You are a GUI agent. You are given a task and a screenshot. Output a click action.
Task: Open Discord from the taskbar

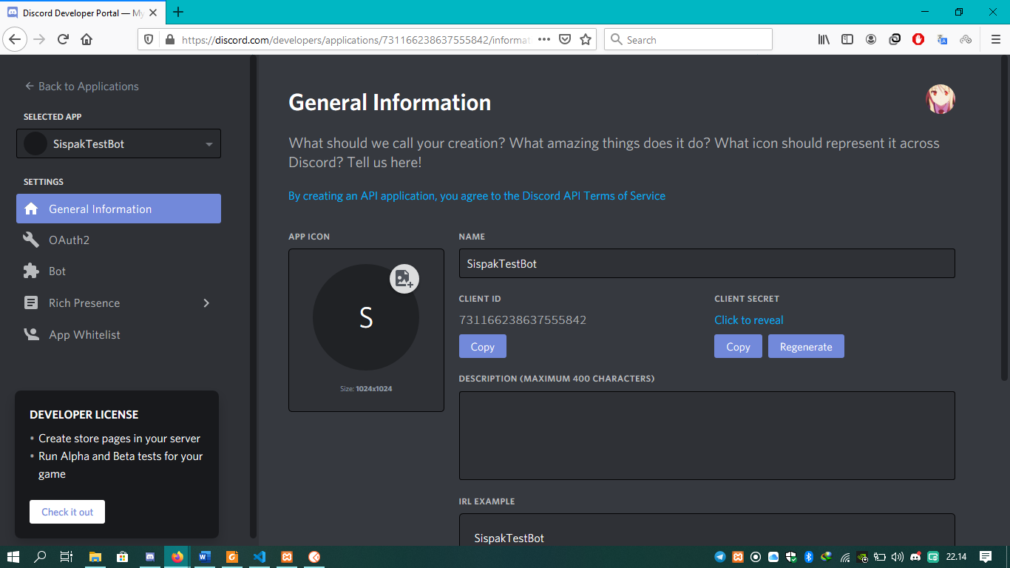click(150, 557)
